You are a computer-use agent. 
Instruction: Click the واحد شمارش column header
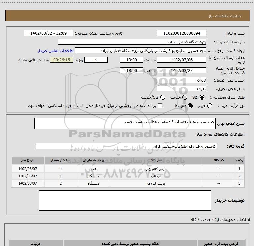[93, 160]
